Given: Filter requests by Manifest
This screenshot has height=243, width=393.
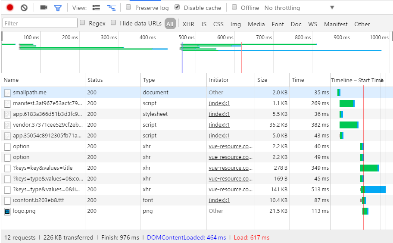Looking at the screenshot, I should pos(336,24).
